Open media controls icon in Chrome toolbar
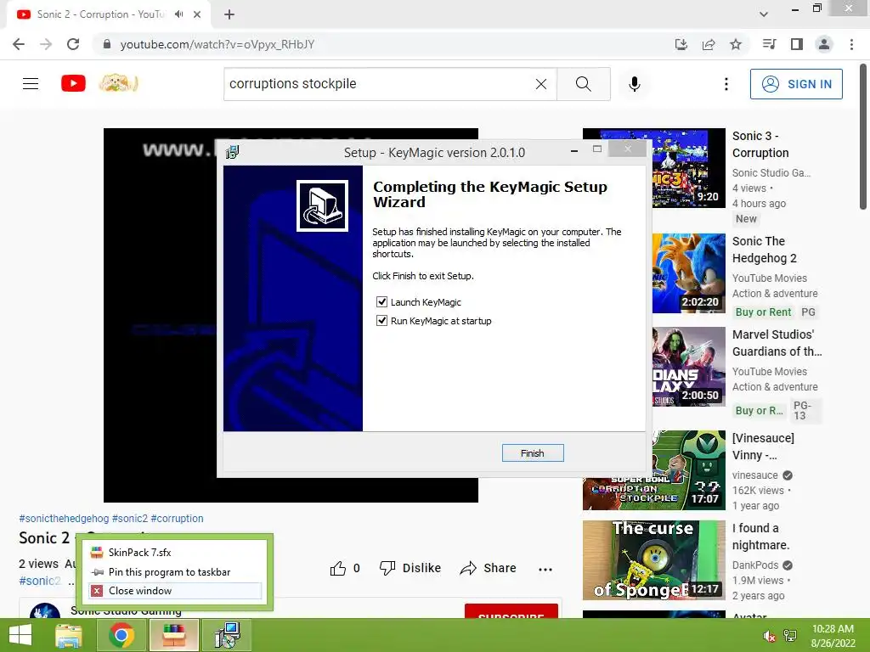Screen dimensions: 870x652 coord(769,44)
